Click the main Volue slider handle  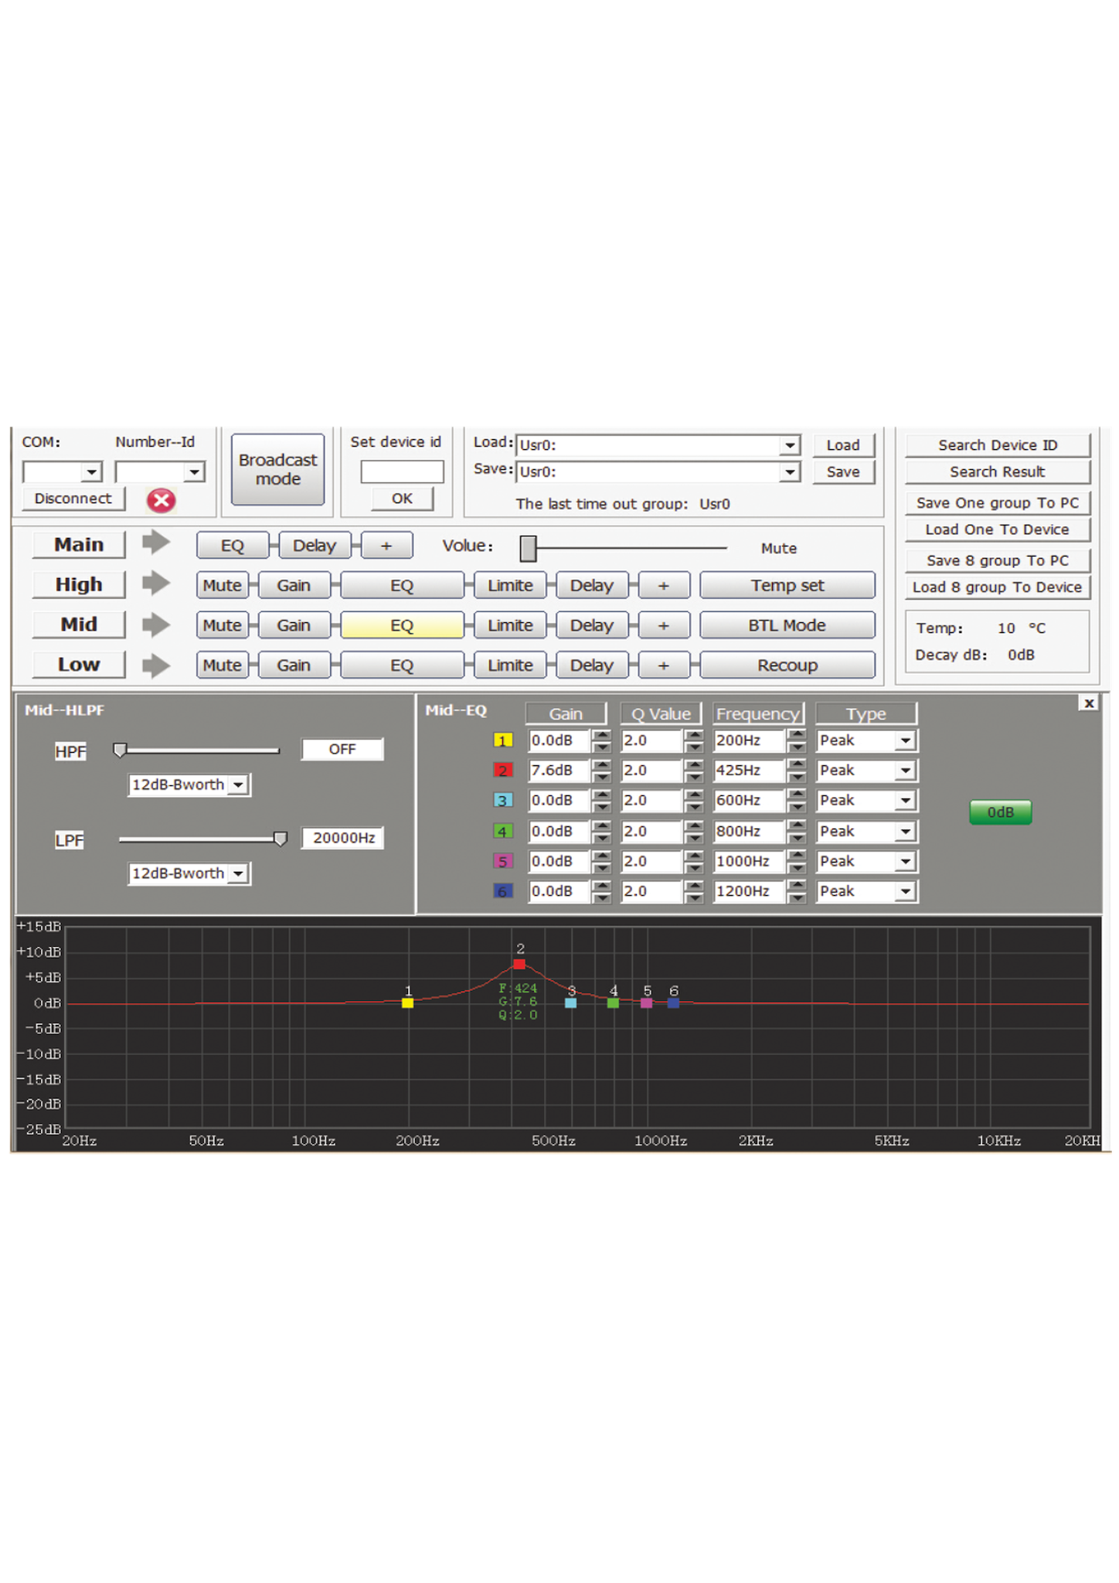[528, 548]
